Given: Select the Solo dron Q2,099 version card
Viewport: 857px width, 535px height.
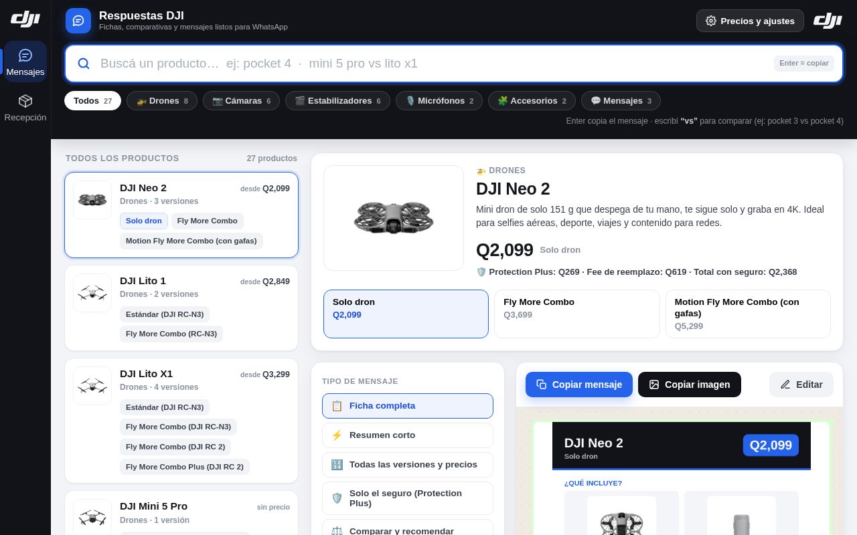Looking at the screenshot, I should (406, 314).
